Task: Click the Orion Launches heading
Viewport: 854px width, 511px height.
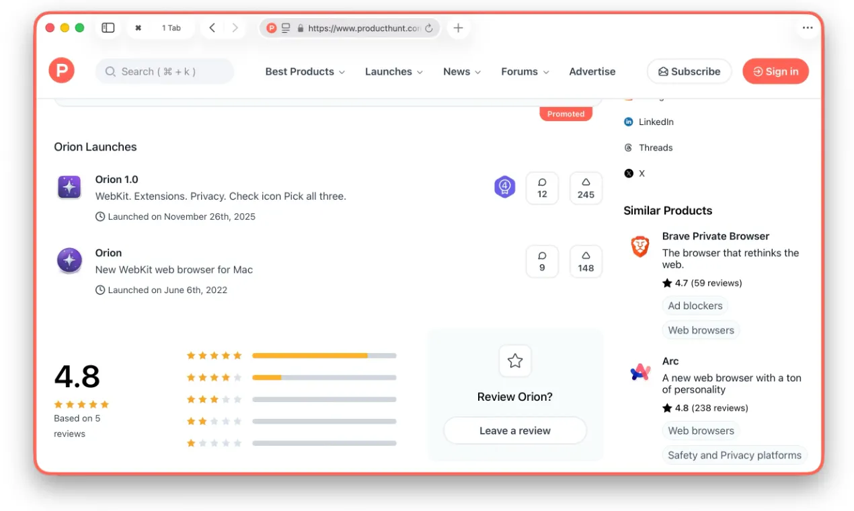Action: (95, 147)
